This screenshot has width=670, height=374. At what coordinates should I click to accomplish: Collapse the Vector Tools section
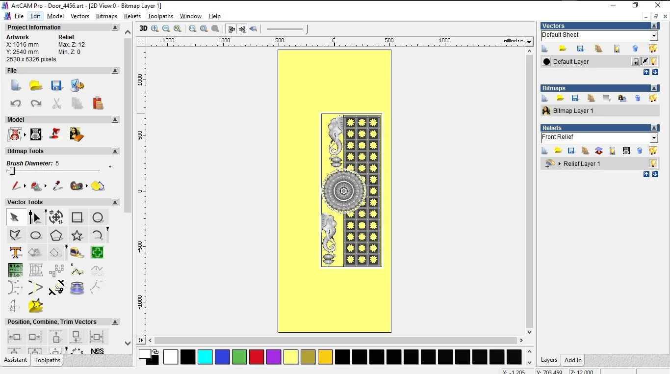(115, 202)
